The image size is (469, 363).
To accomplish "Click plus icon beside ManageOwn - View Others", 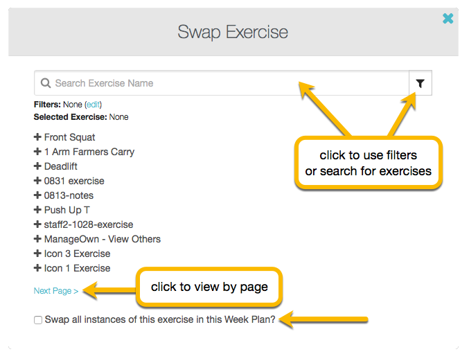I will (x=37, y=239).
